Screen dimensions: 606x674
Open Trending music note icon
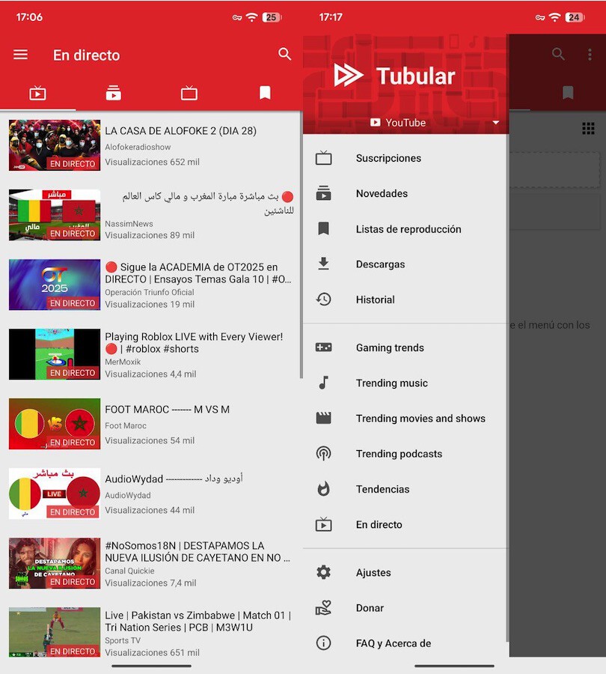click(325, 383)
